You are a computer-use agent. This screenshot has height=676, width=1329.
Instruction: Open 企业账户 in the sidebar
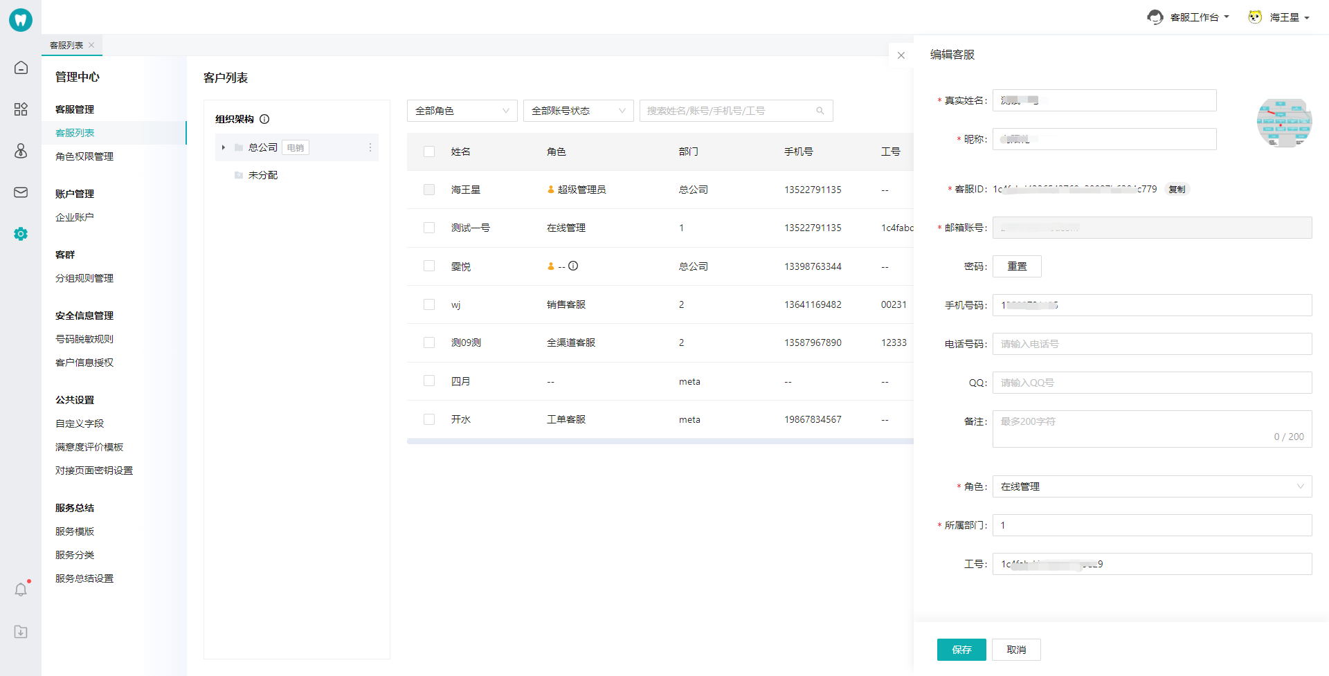75,217
